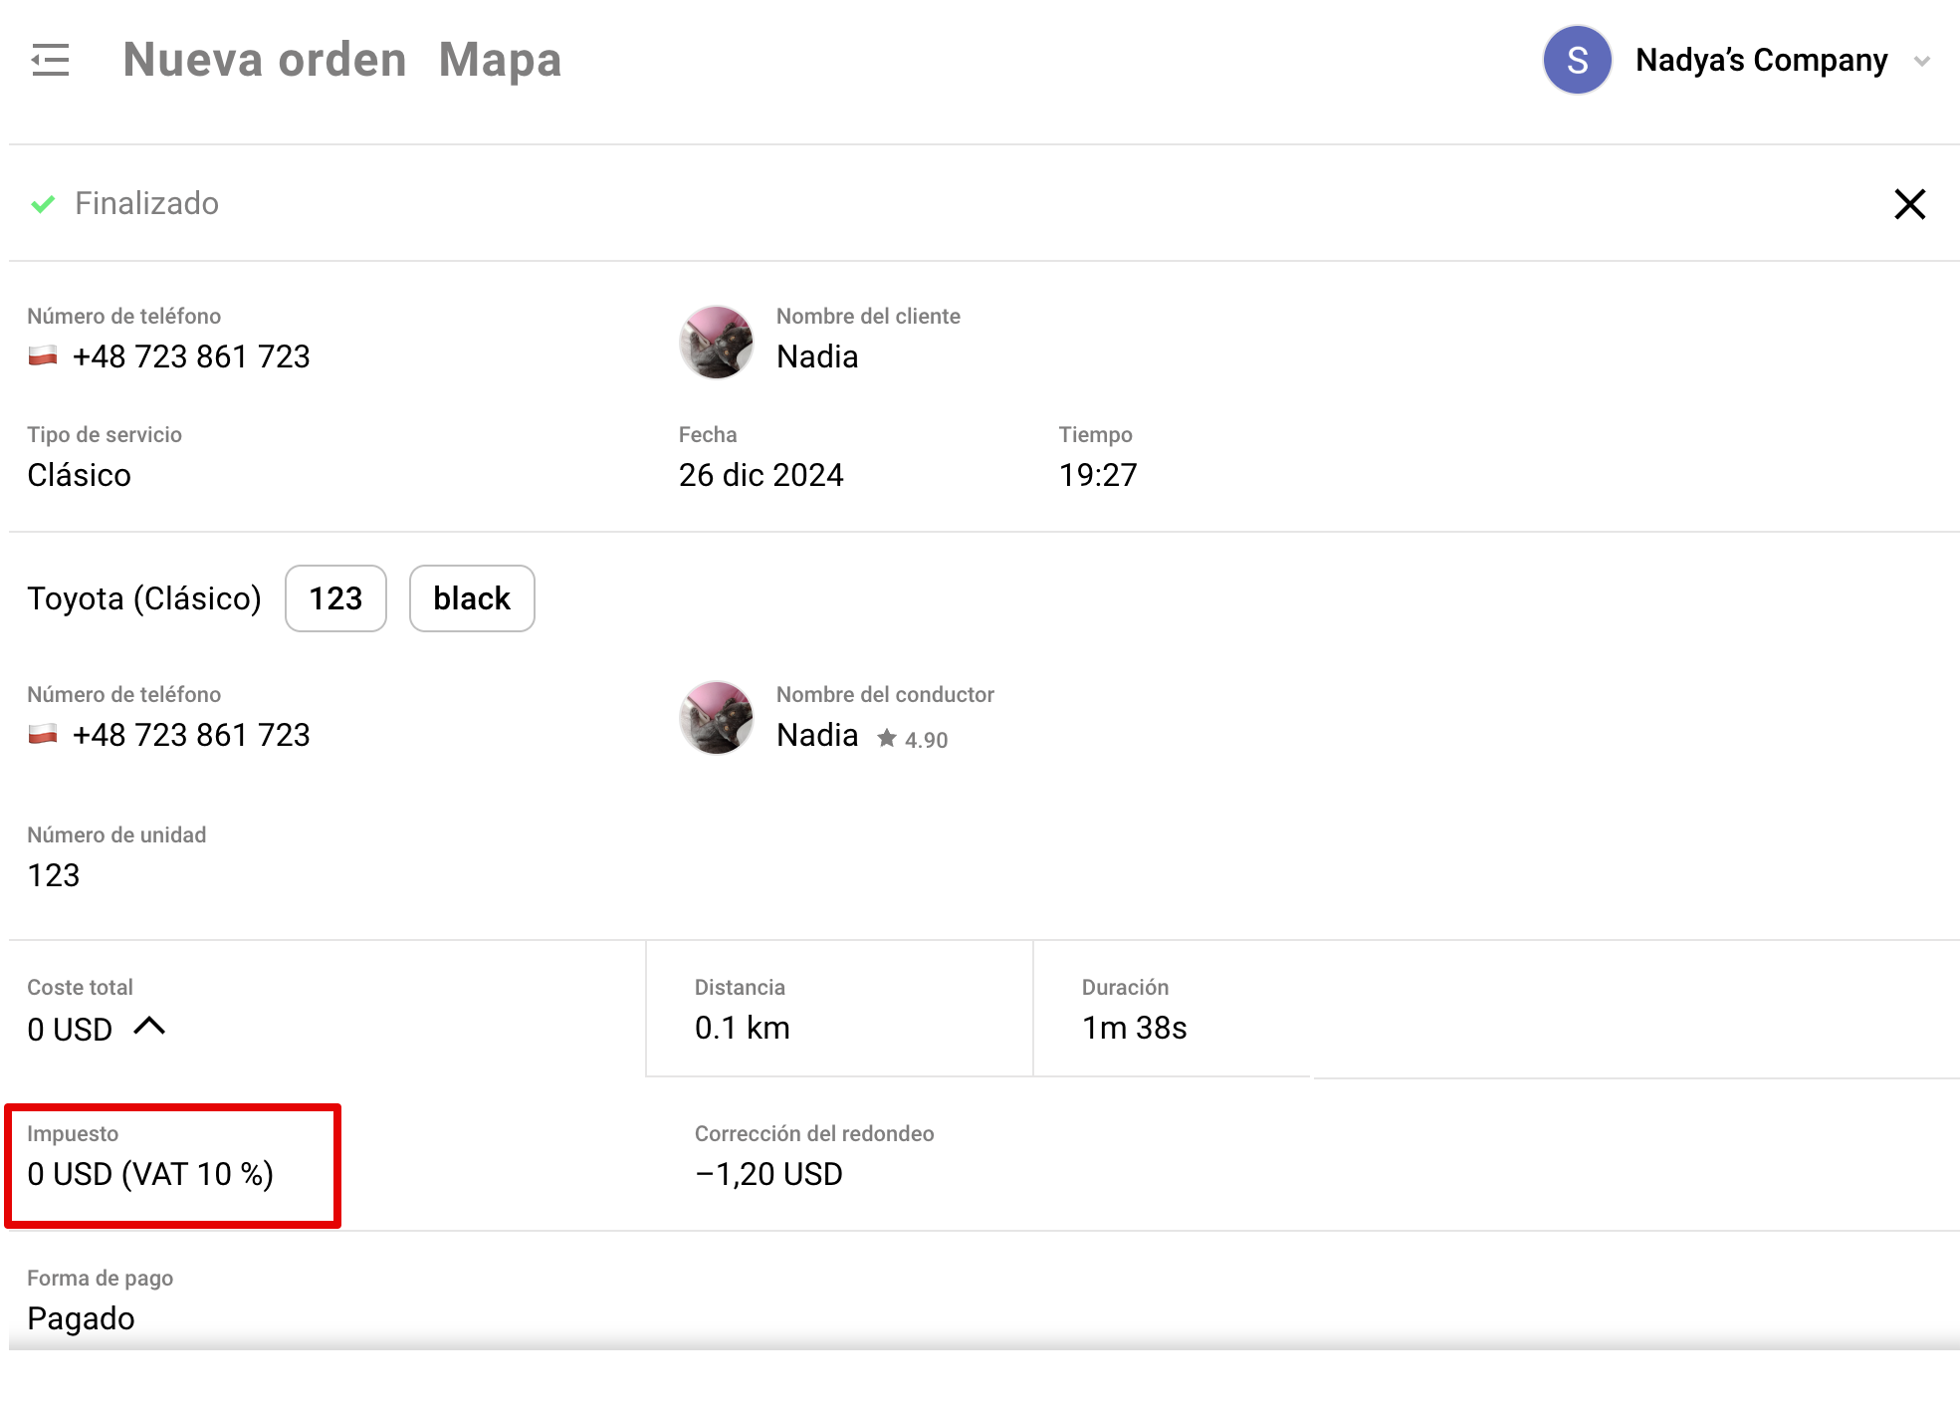The width and height of the screenshot is (1960, 1414).
Task: Click the driver rating star icon
Action: (x=886, y=738)
